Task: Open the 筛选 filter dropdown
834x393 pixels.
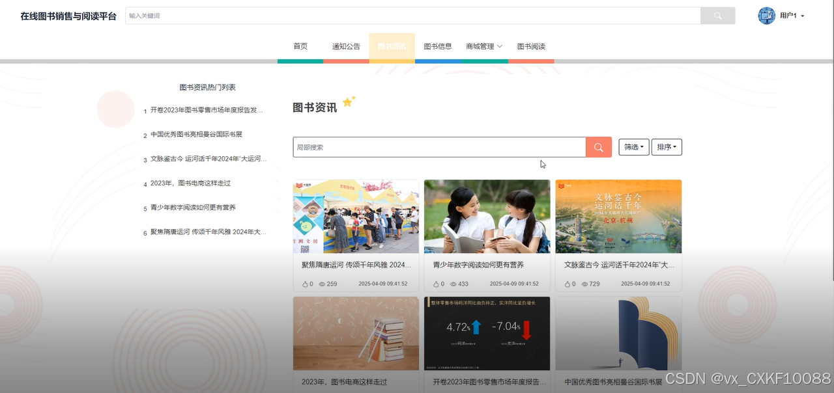Action: tap(634, 147)
